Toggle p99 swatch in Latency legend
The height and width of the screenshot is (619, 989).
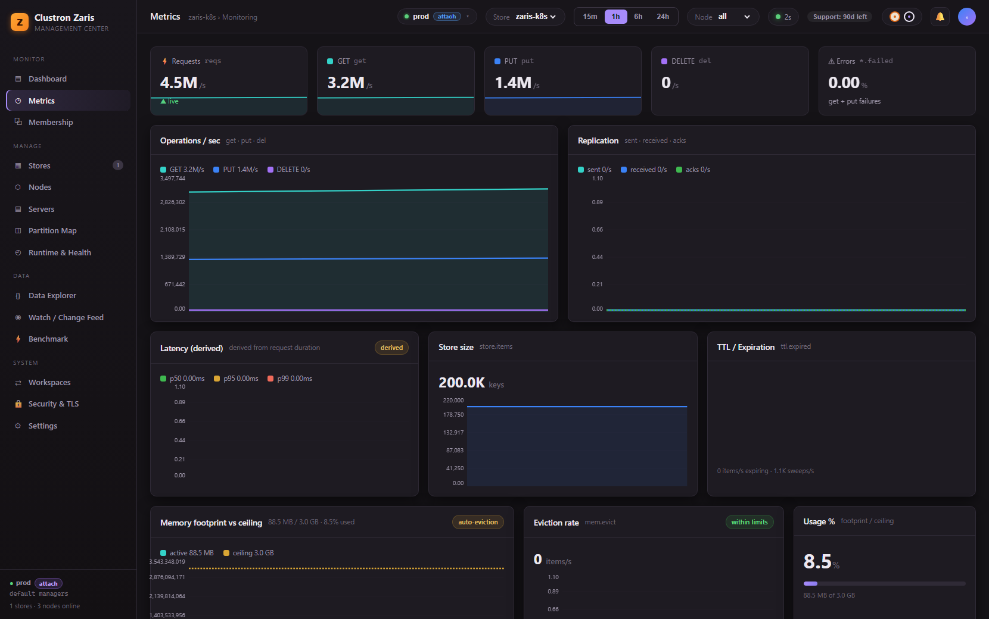(x=270, y=379)
